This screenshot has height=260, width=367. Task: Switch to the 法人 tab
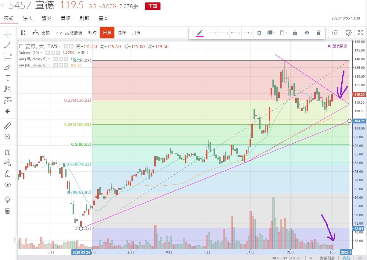point(28,18)
